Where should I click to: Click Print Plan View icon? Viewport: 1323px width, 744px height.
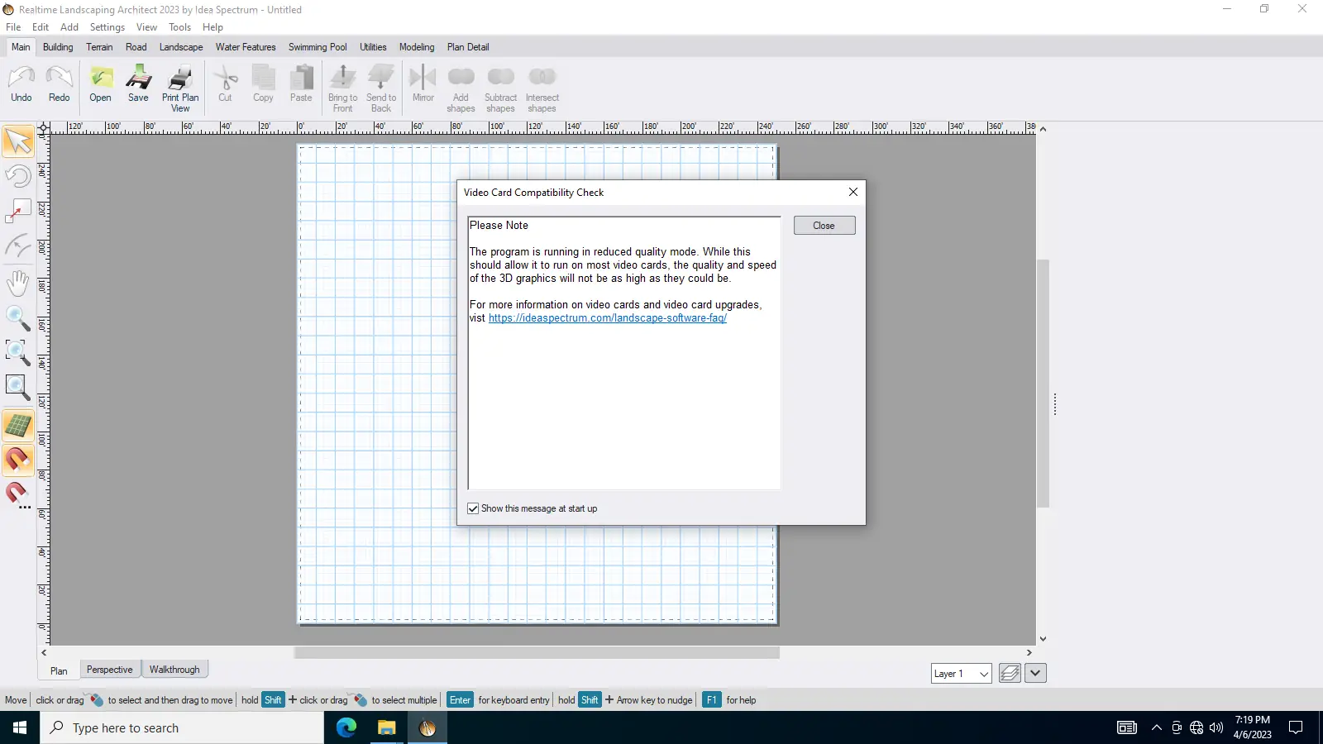click(x=180, y=88)
